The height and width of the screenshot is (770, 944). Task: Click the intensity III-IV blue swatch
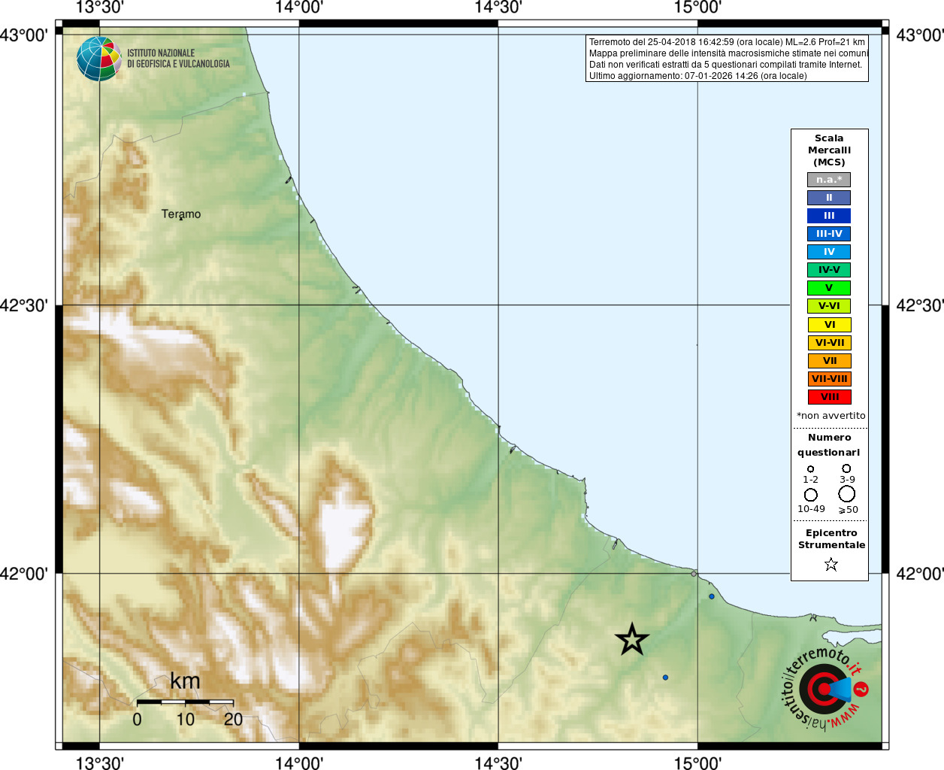pyautogui.click(x=829, y=234)
